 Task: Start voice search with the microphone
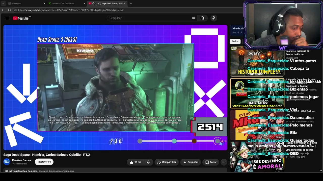click(x=214, y=18)
